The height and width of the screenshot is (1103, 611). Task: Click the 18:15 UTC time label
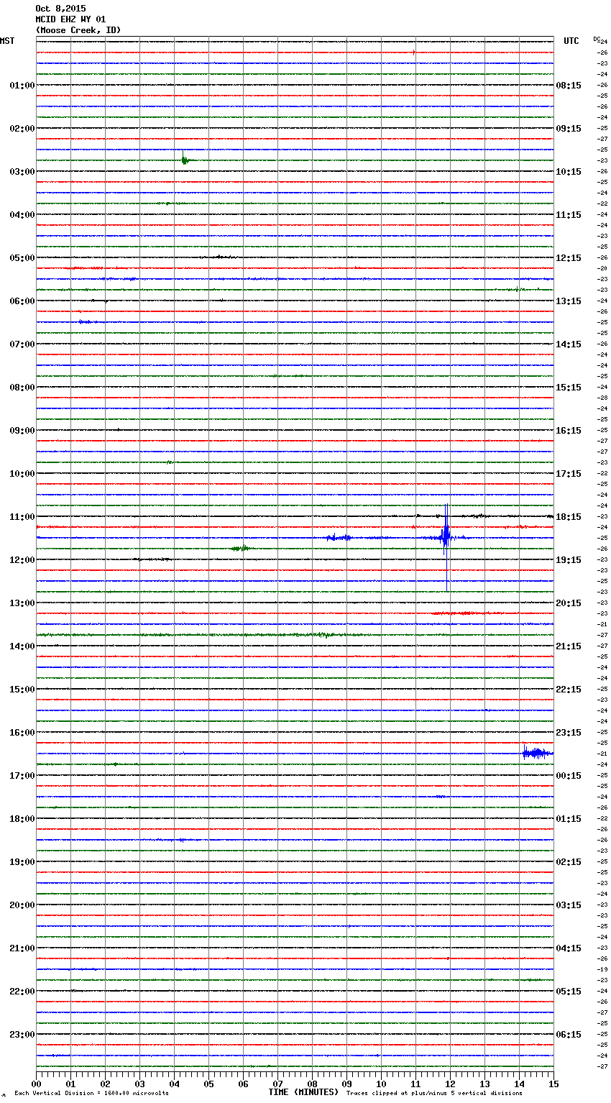tap(569, 517)
